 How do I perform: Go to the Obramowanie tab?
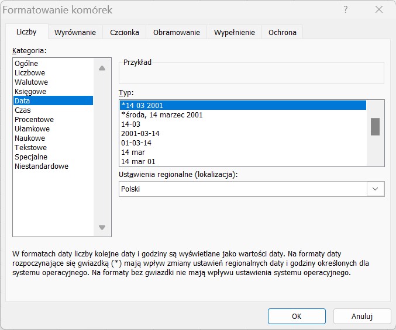(x=177, y=32)
